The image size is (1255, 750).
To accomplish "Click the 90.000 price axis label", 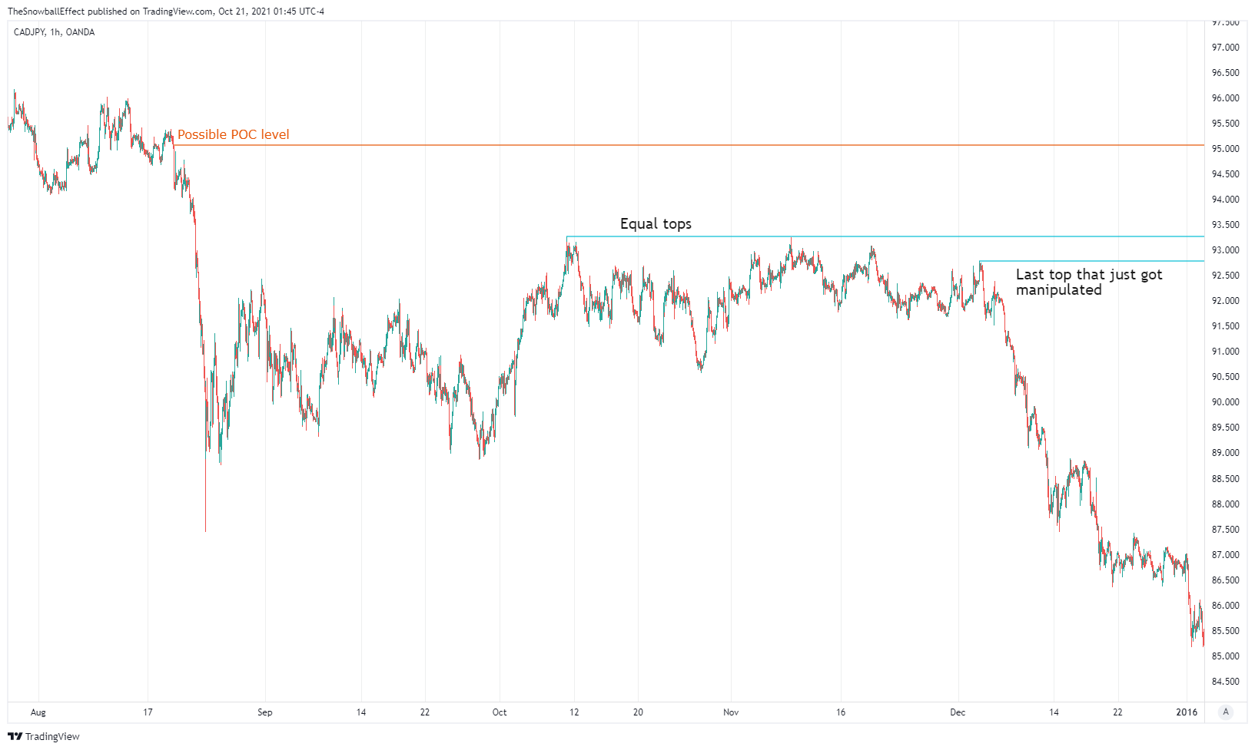I will click(x=1225, y=402).
